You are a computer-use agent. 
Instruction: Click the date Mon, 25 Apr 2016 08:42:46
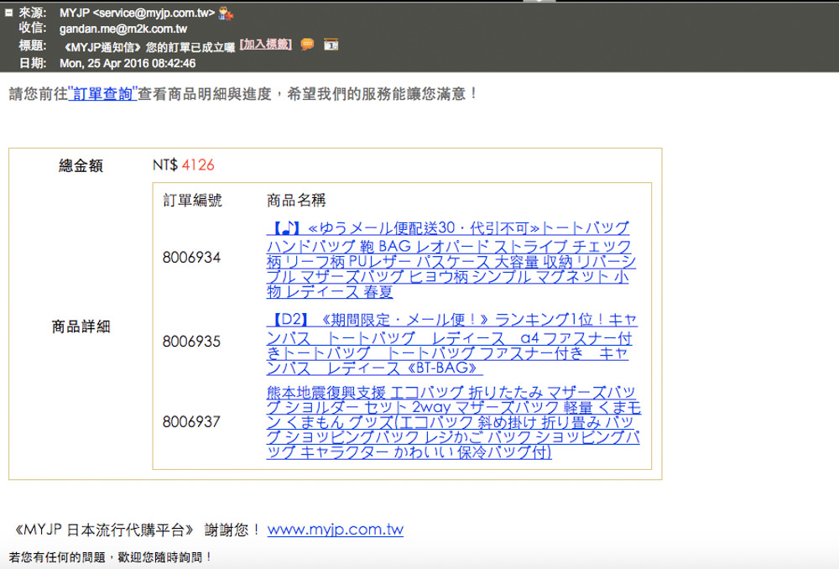tap(128, 63)
